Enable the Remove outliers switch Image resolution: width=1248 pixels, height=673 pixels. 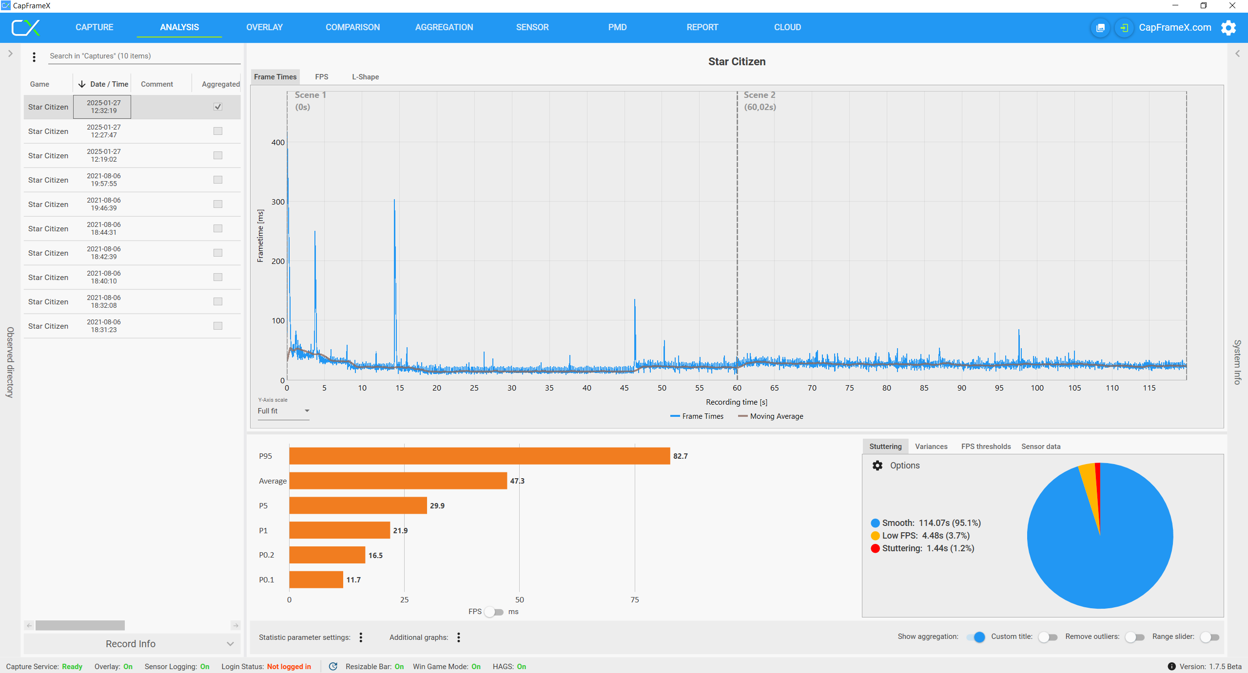[1134, 637]
